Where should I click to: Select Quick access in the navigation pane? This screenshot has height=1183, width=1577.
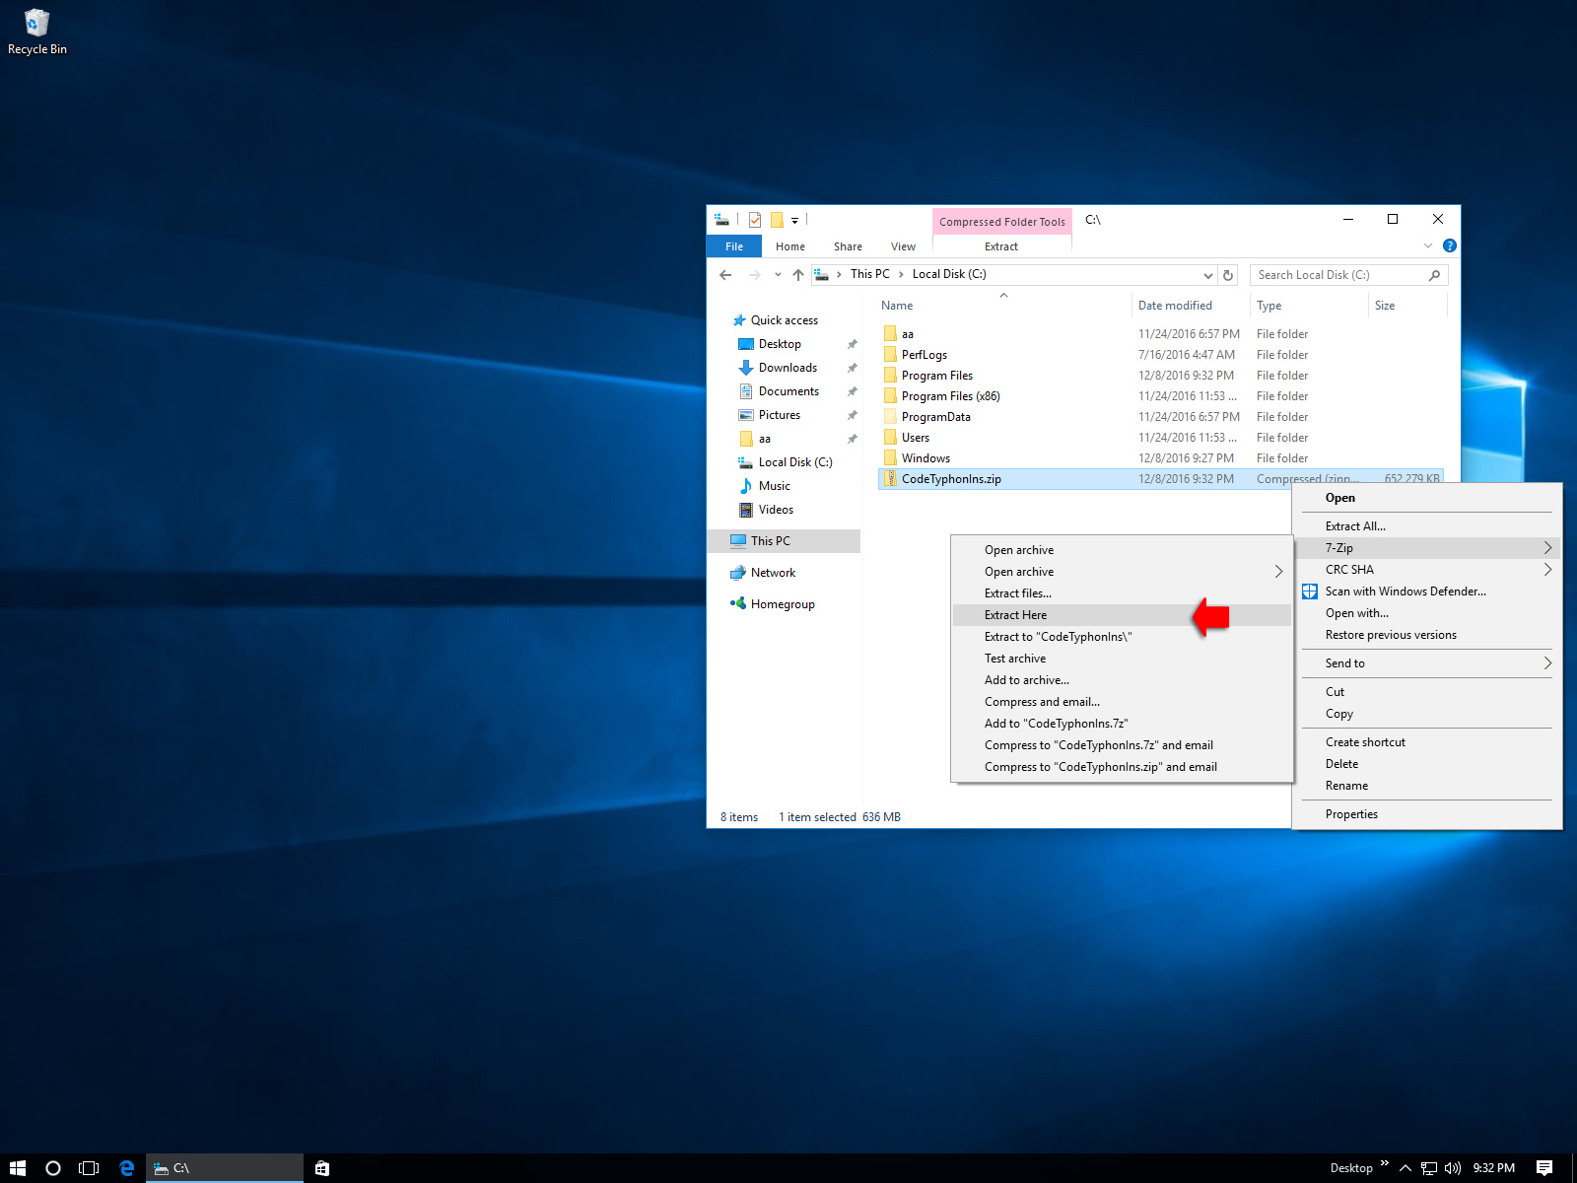tap(785, 320)
